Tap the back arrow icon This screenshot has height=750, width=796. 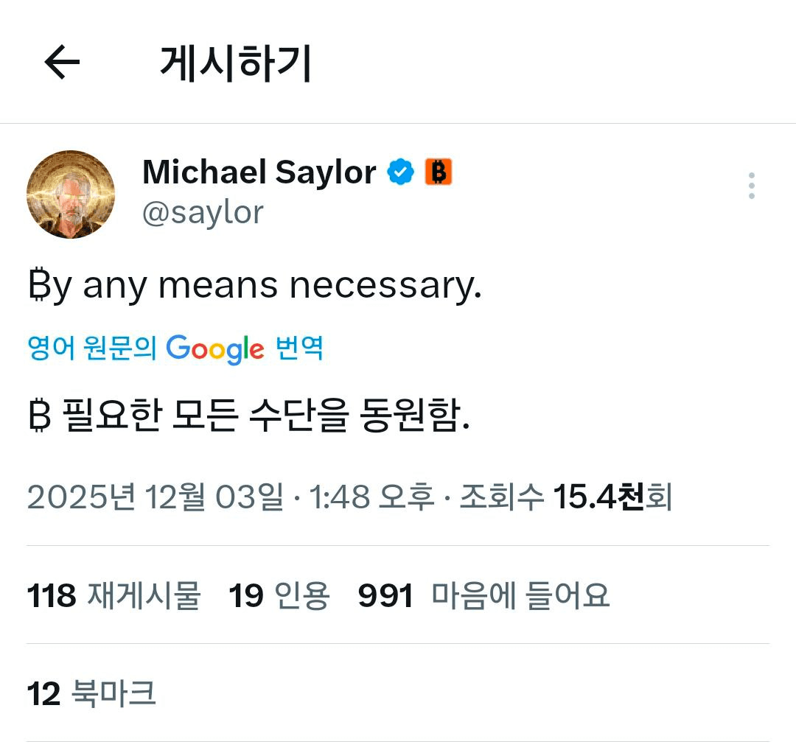coord(62,63)
